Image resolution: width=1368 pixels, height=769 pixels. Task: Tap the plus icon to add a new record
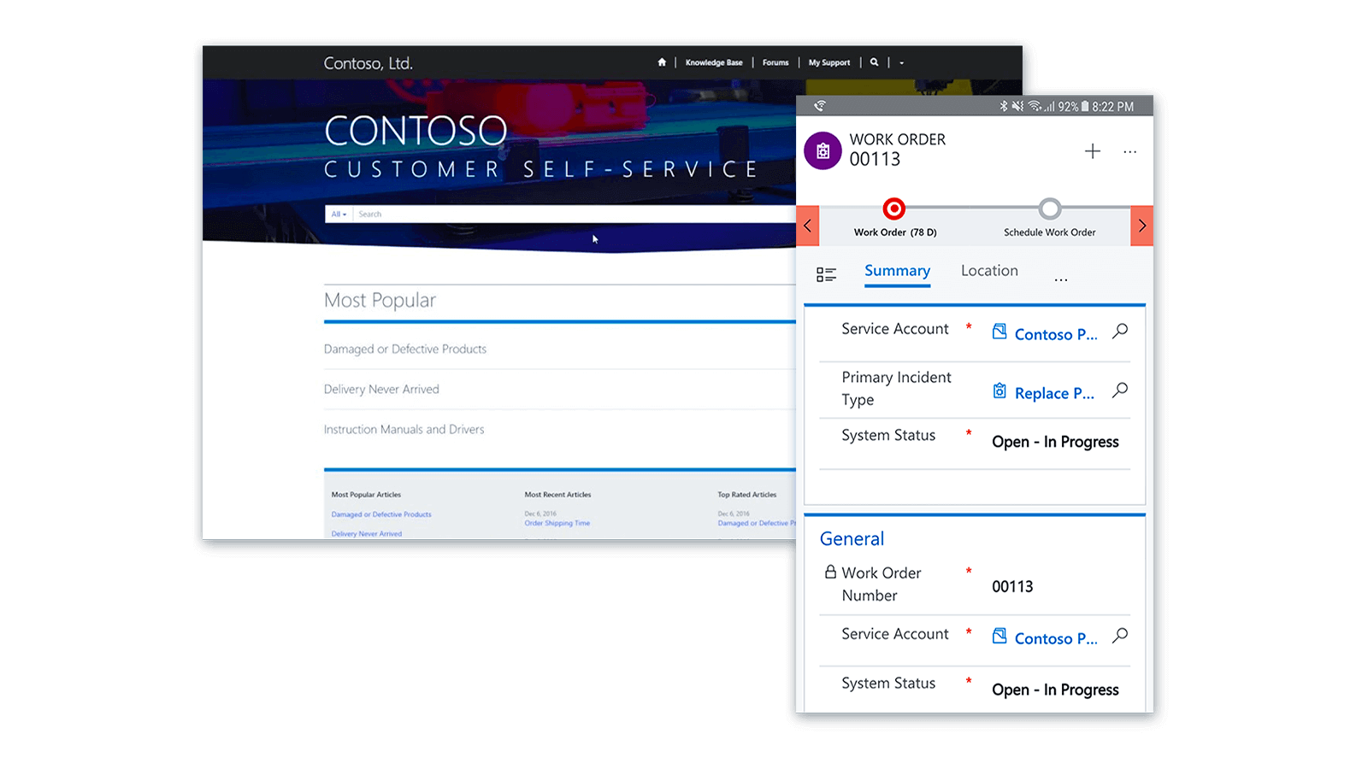tap(1093, 151)
